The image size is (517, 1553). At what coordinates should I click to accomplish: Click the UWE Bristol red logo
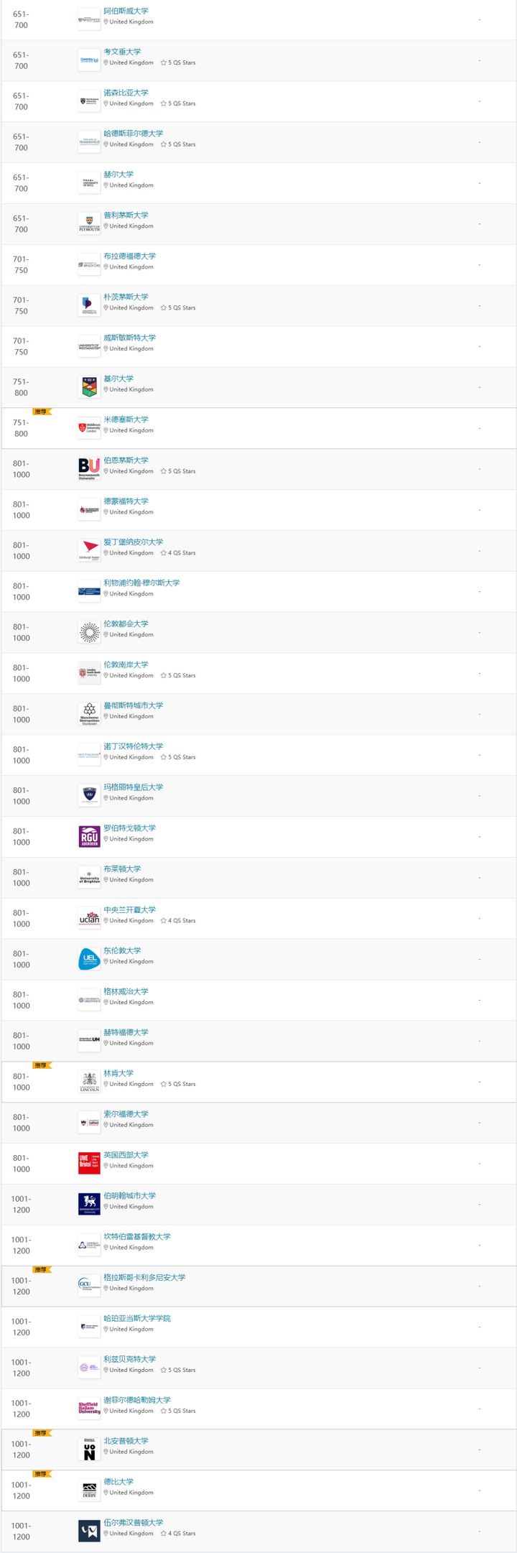coord(89,1164)
